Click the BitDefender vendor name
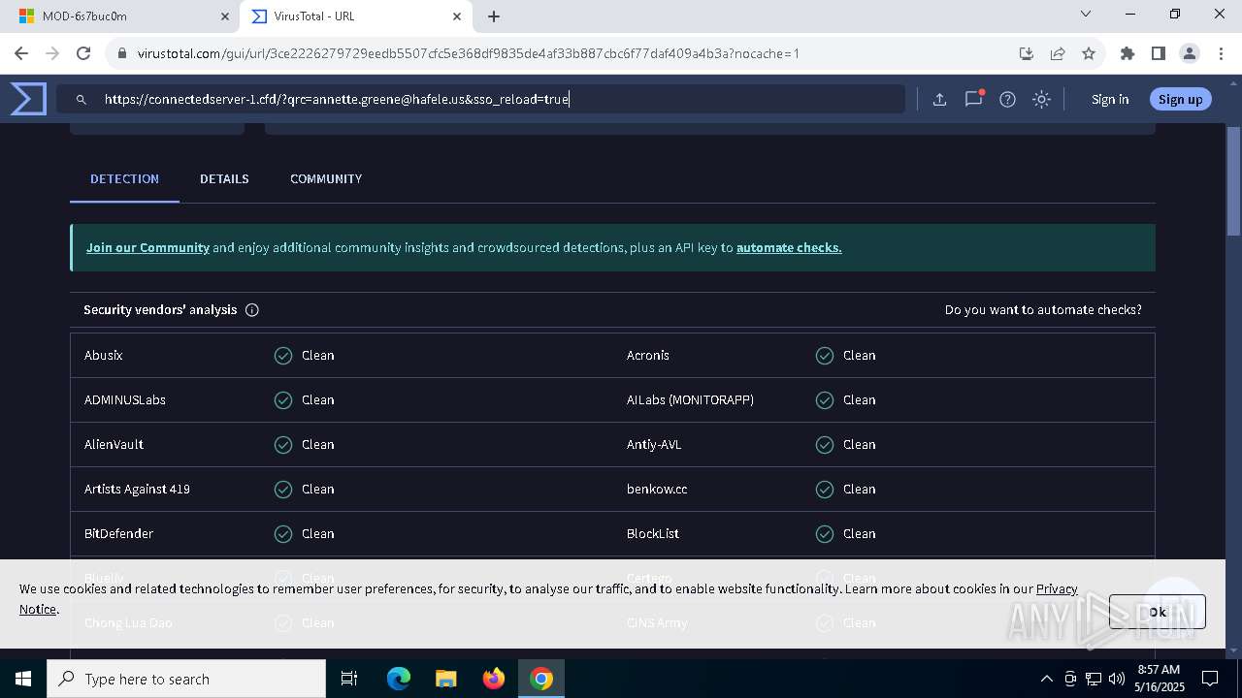Image resolution: width=1242 pixels, height=698 pixels. point(118,534)
